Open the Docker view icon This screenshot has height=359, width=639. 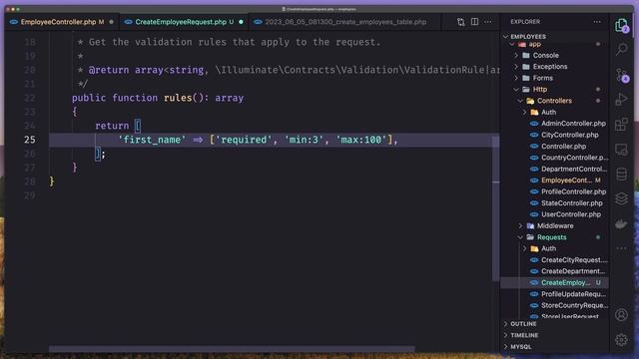pyautogui.click(x=621, y=223)
